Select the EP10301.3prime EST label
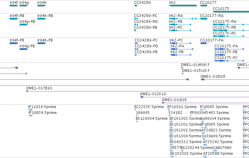Screen dimensions: 249x158 [x=182, y=107]
